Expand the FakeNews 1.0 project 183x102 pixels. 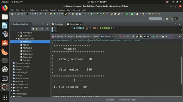click(11, 84)
